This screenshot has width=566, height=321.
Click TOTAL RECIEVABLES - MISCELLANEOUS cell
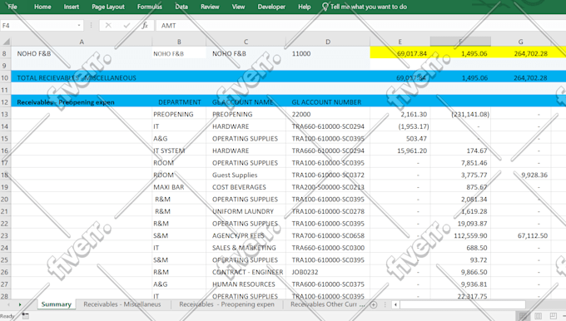(82, 77)
